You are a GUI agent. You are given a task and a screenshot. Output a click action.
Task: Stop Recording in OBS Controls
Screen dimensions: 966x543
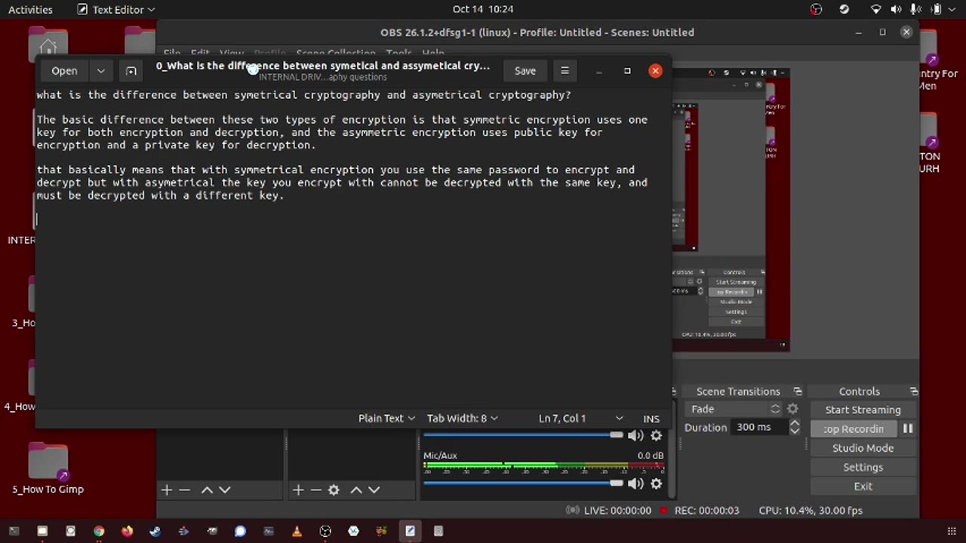854,428
